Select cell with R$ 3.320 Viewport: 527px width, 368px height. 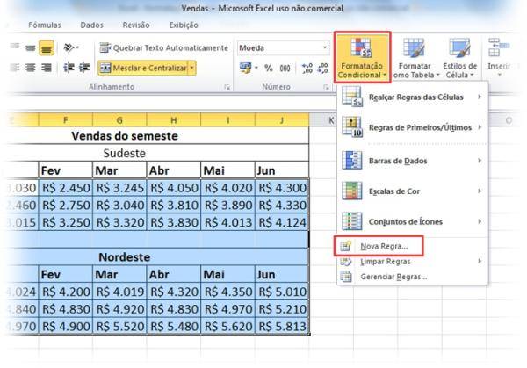coord(119,222)
